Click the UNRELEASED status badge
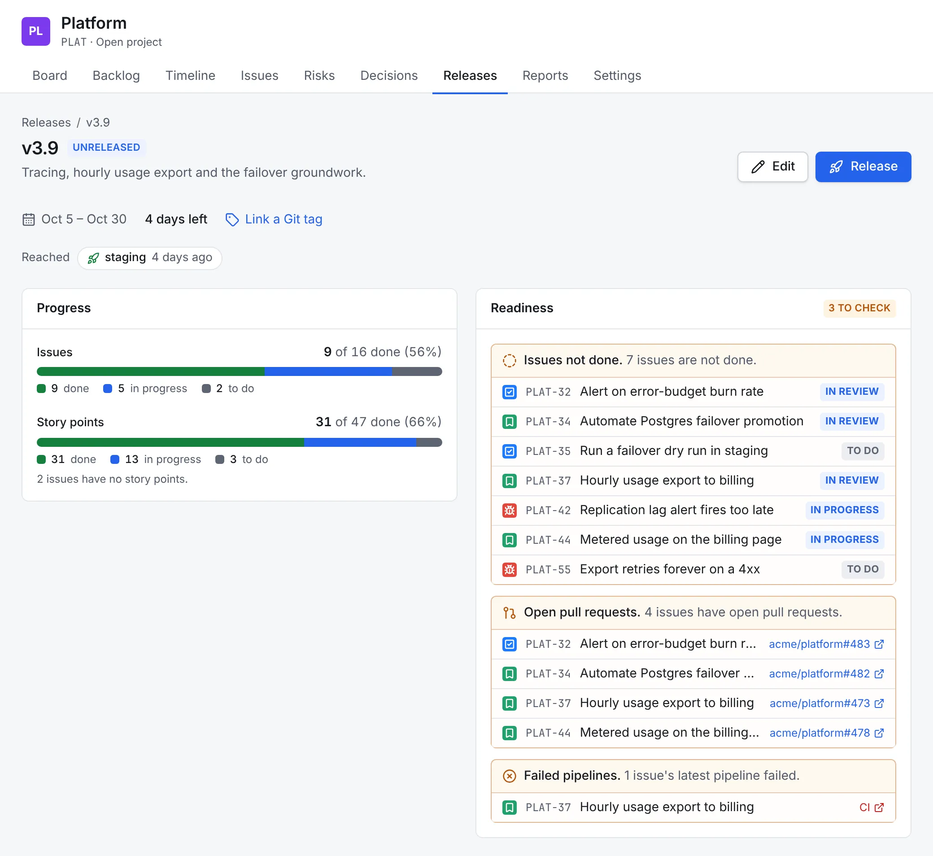933x856 pixels. pos(106,147)
